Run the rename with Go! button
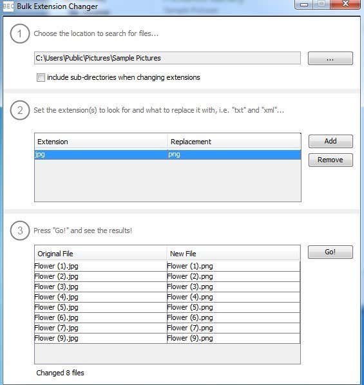The height and width of the screenshot is (385, 364). point(330,252)
